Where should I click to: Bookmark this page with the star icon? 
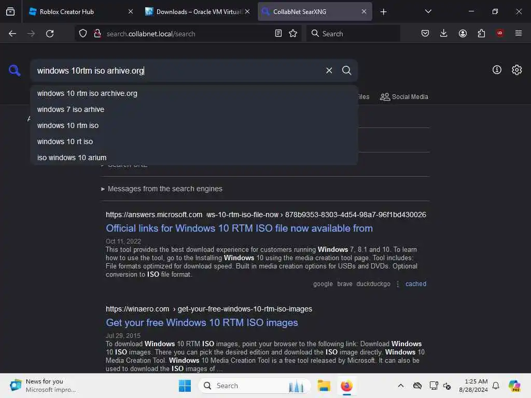(x=293, y=33)
